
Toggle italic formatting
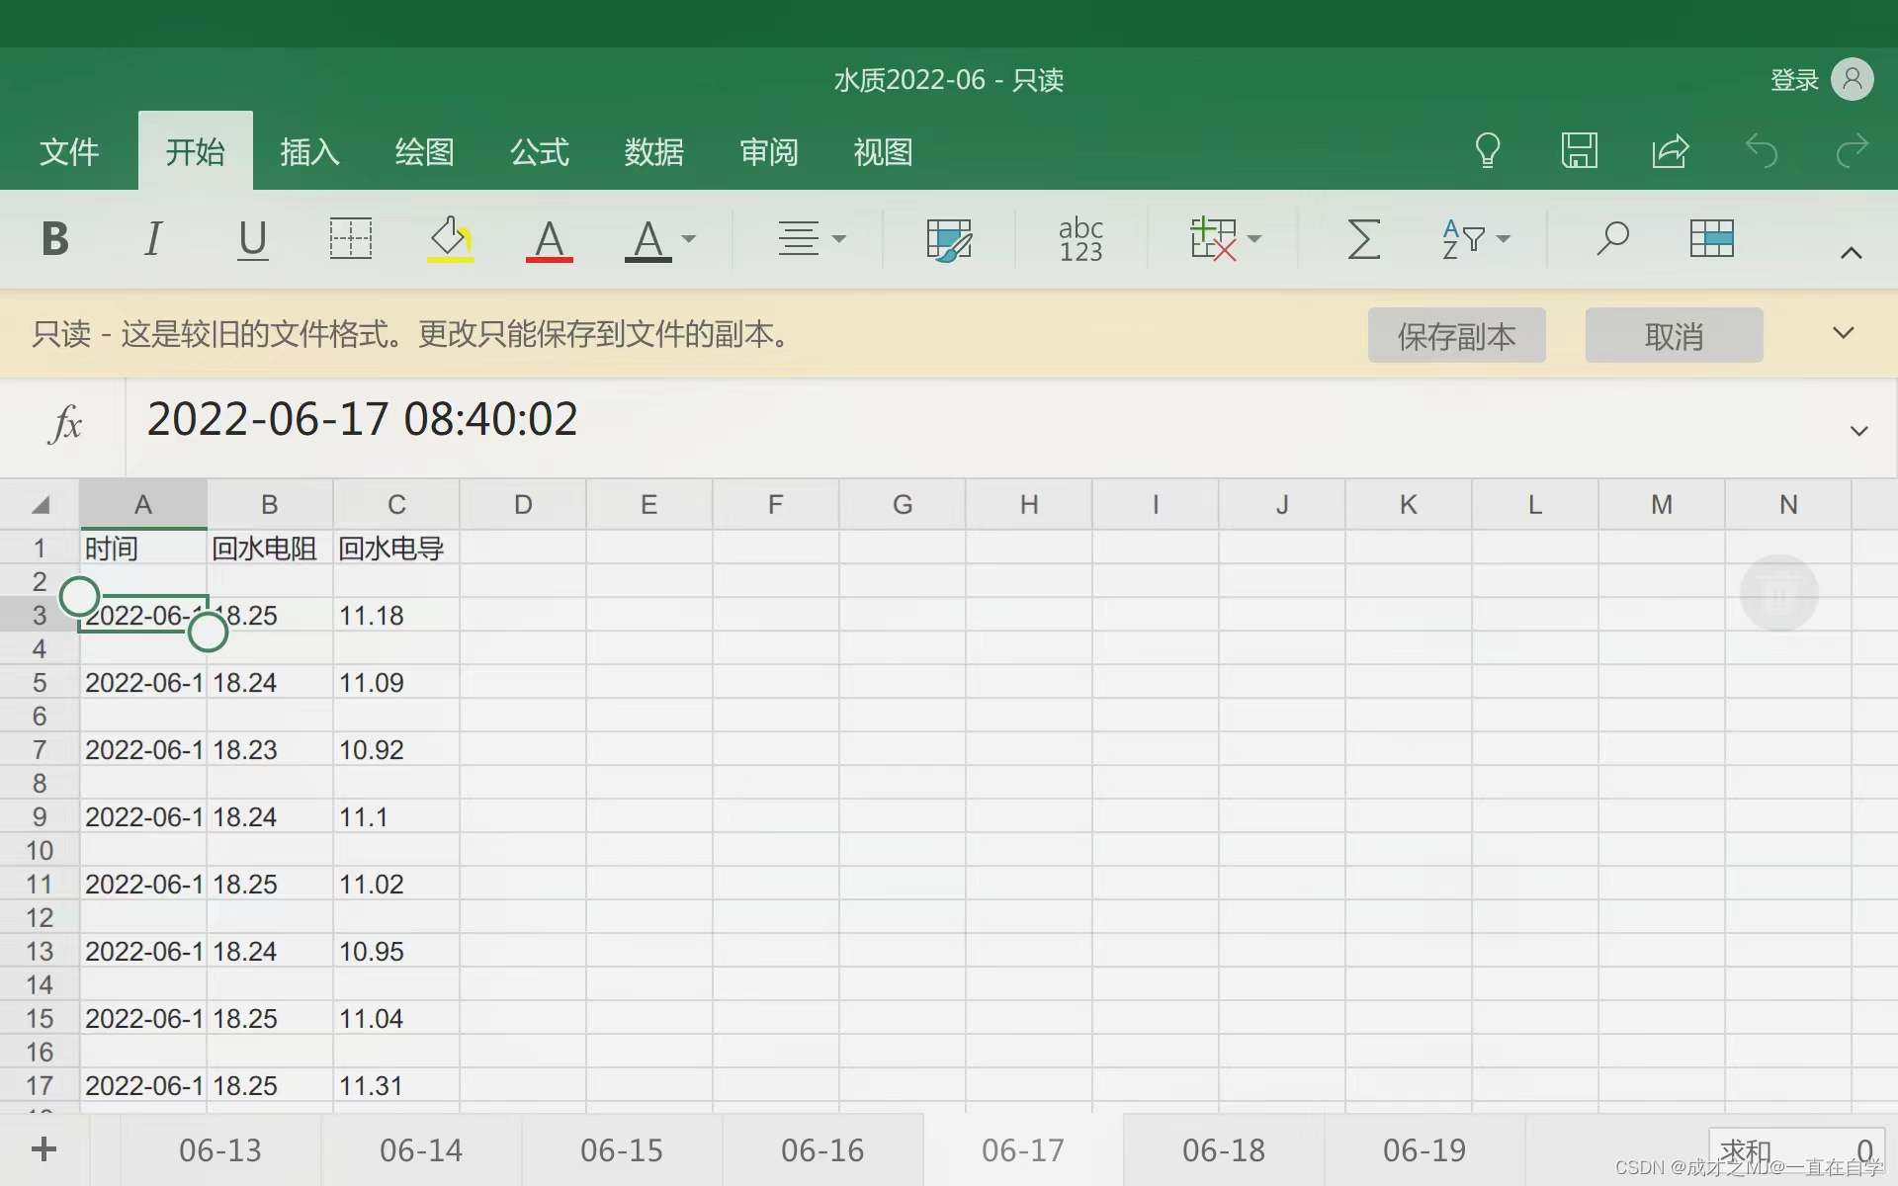(x=153, y=239)
